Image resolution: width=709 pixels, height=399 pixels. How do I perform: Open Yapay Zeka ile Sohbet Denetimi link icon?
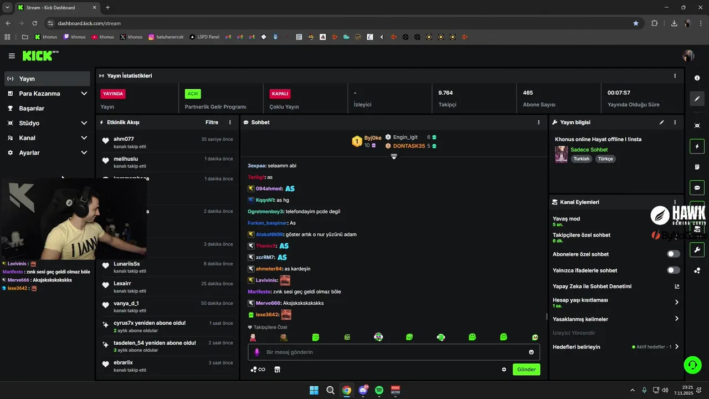pyautogui.click(x=677, y=287)
